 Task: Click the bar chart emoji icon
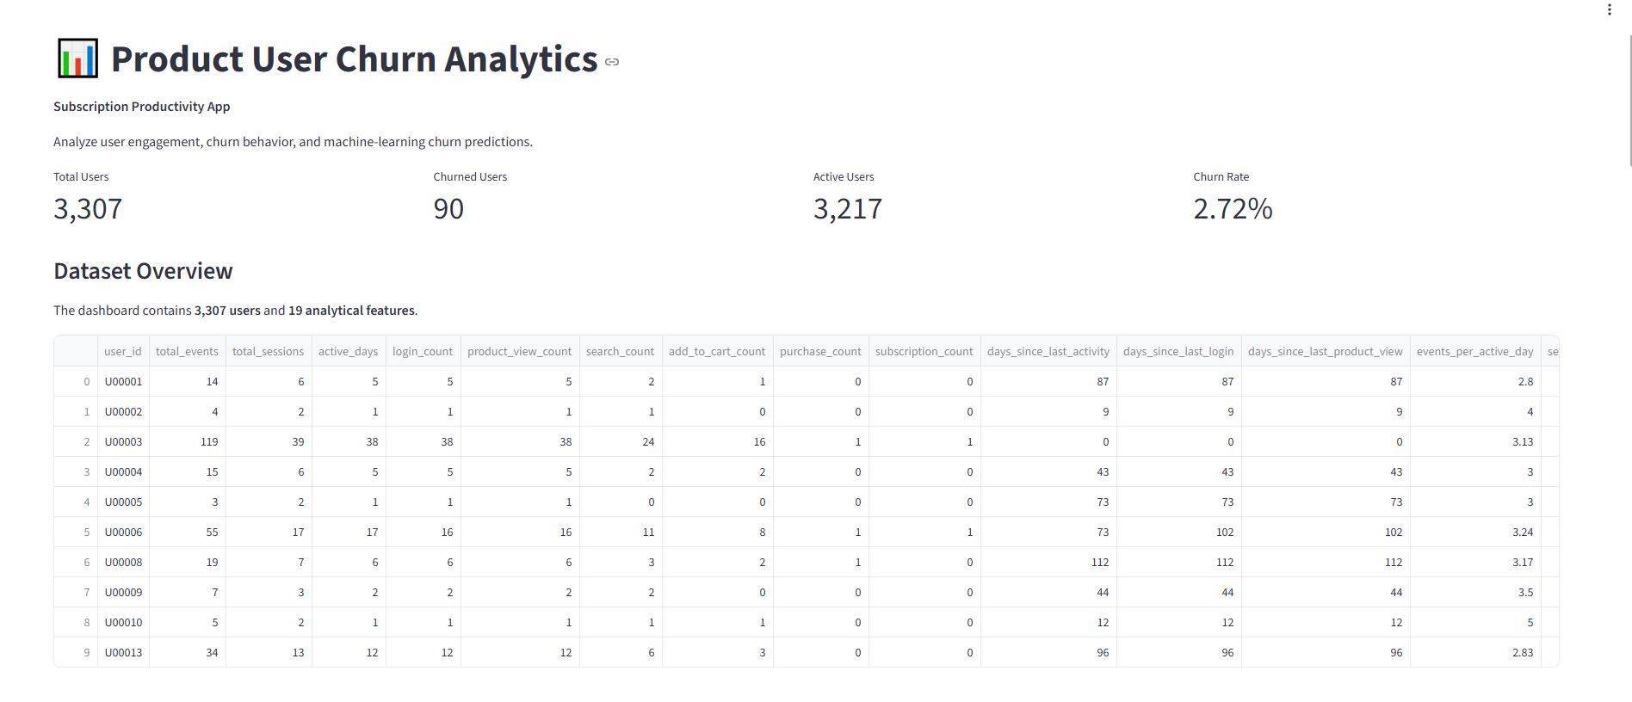77,58
